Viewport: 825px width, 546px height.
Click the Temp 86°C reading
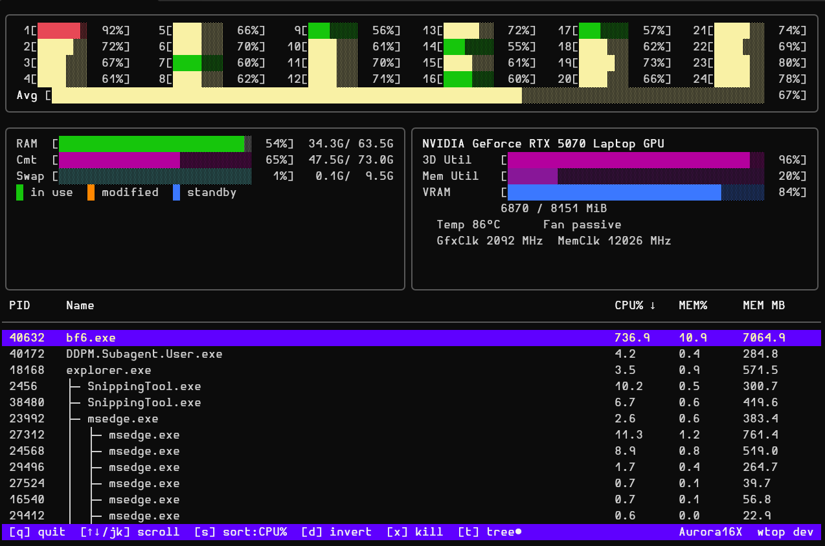click(468, 224)
